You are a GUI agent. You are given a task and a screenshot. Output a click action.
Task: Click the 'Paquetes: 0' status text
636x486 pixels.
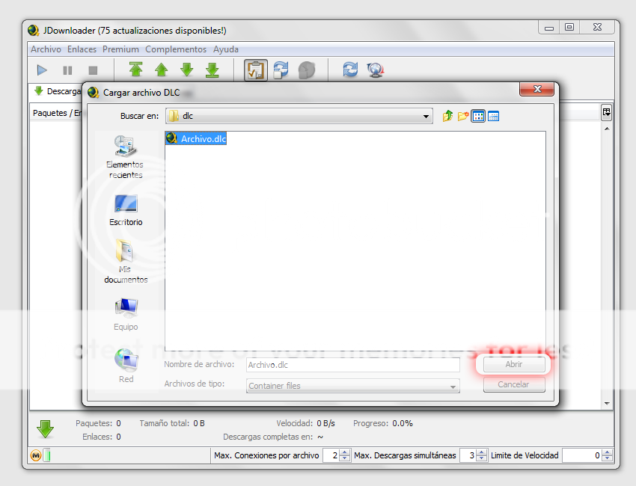(98, 424)
